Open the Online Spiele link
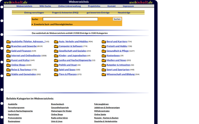This screenshot has height=124, width=199. point(100,114)
